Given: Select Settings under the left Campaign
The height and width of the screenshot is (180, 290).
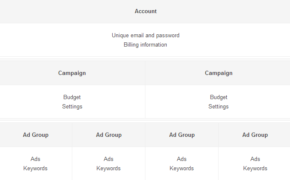Looking at the screenshot, I should click(x=72, y=107).
